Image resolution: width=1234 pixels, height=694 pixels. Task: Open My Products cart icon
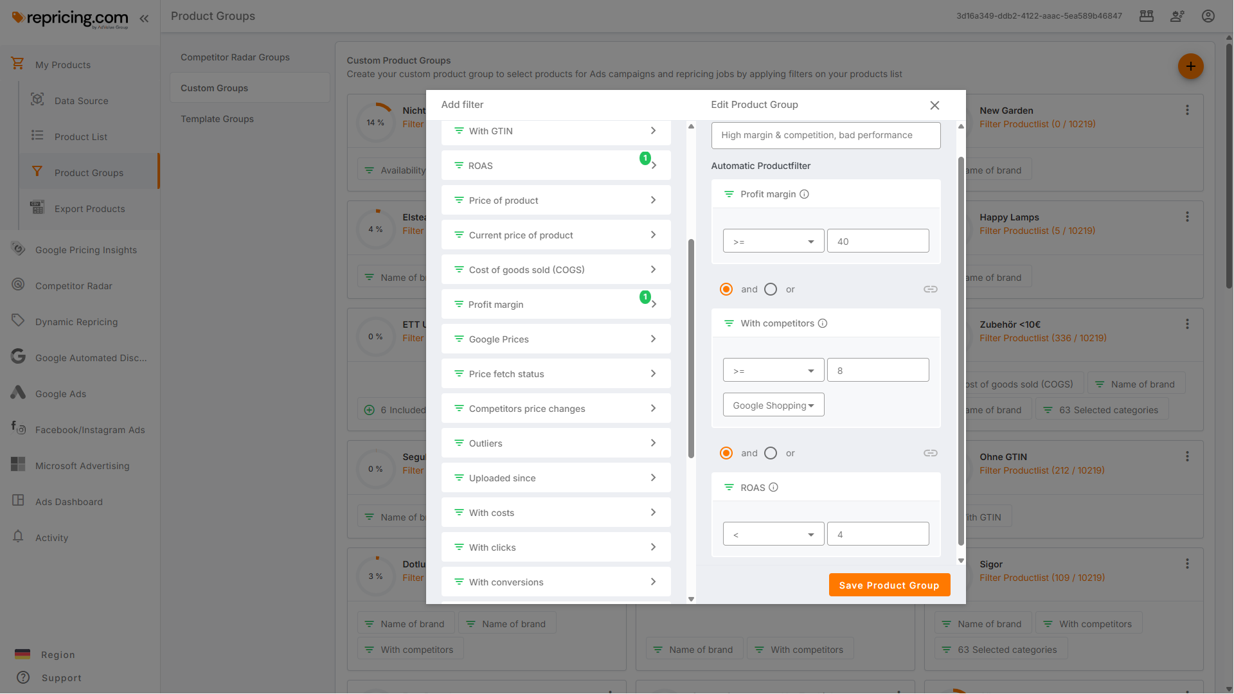[17, 64]
